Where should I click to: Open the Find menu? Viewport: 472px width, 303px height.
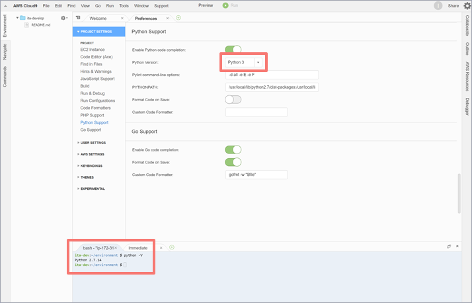(x=71, y=6)
